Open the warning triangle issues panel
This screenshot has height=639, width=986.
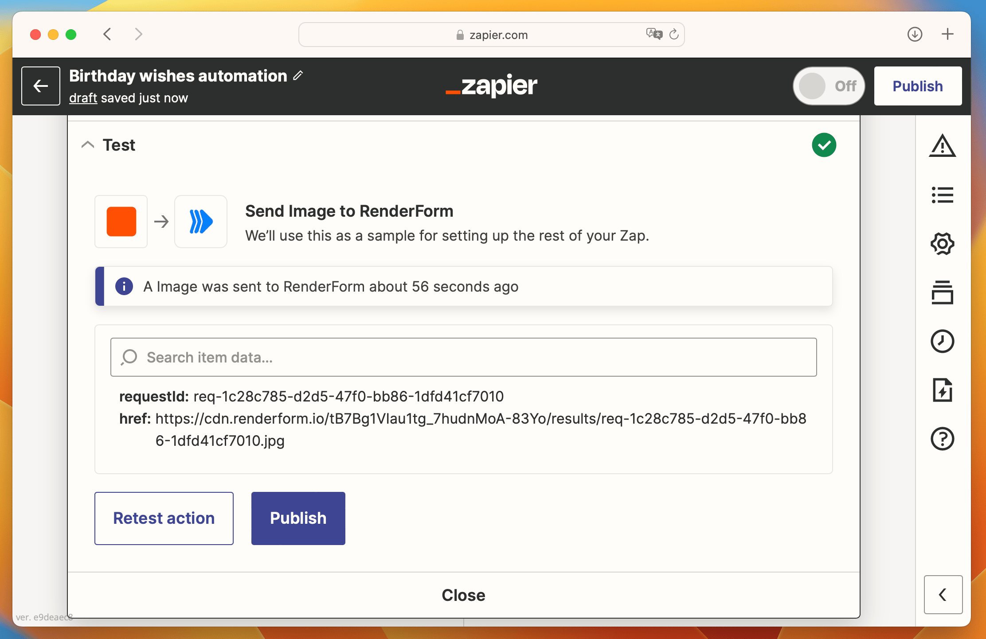[943, 146]
